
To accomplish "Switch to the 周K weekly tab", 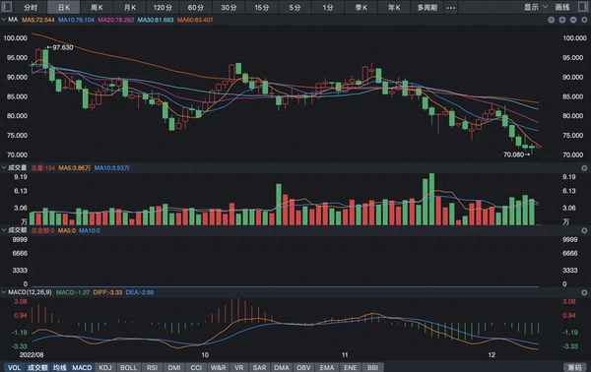I will coord(97,7).
